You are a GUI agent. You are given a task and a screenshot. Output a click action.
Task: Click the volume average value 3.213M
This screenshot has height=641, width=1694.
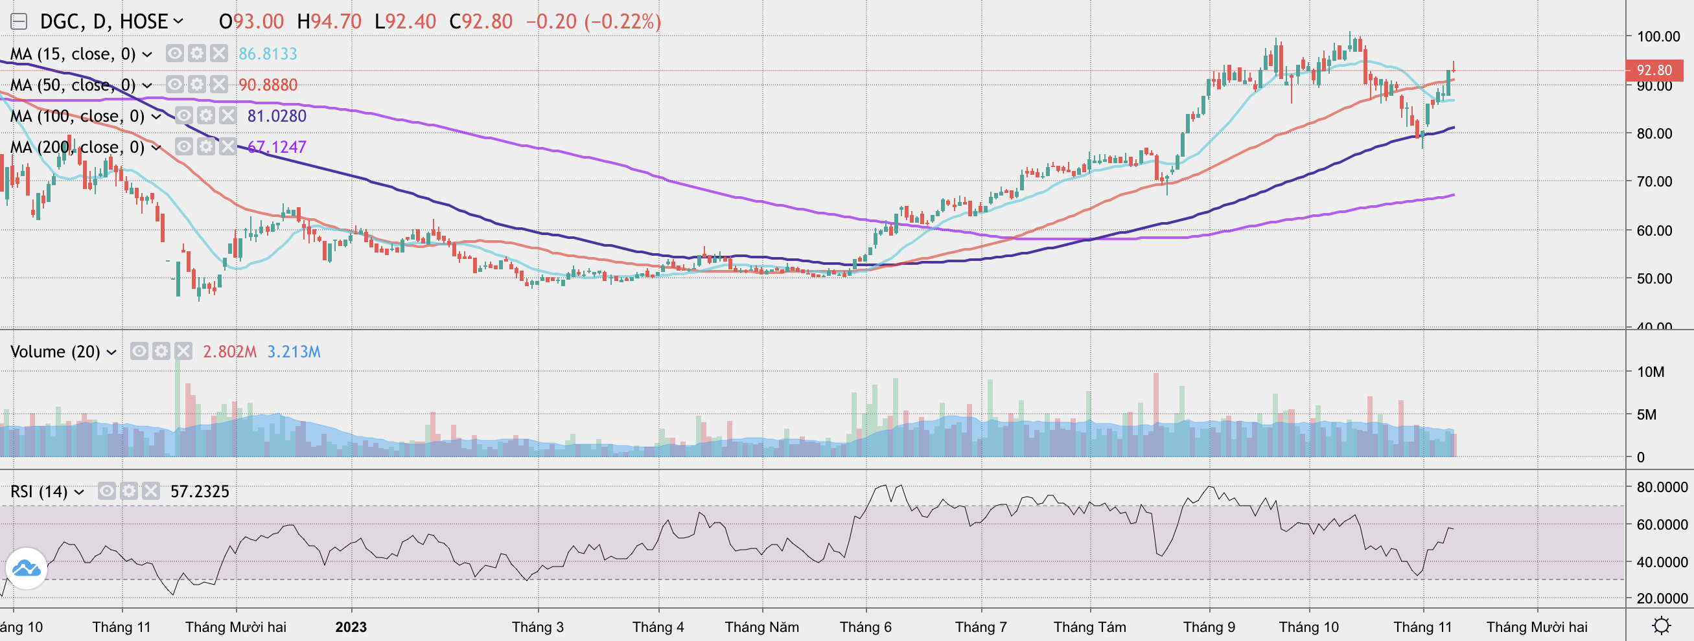point(294,352)
